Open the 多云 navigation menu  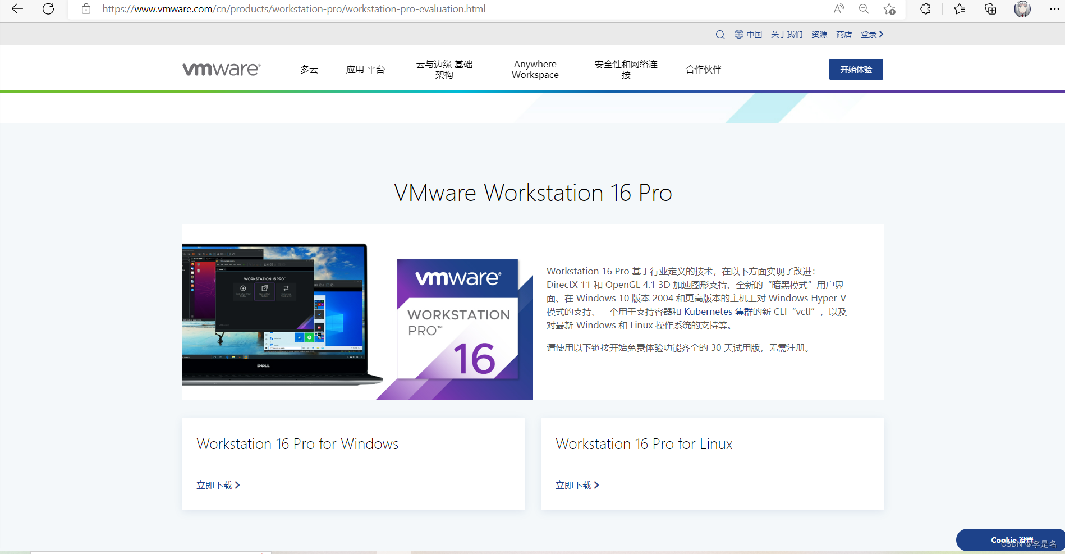pos(309,70)
